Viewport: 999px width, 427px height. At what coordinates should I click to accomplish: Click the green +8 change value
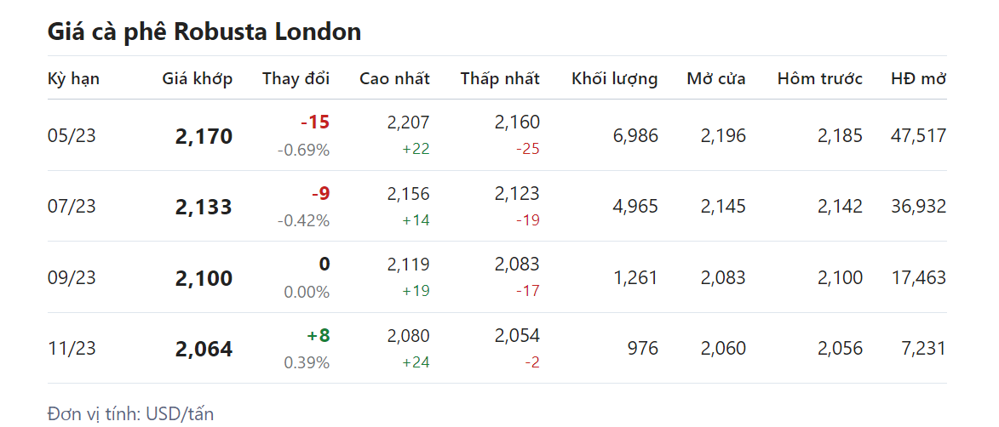(318, 335)
